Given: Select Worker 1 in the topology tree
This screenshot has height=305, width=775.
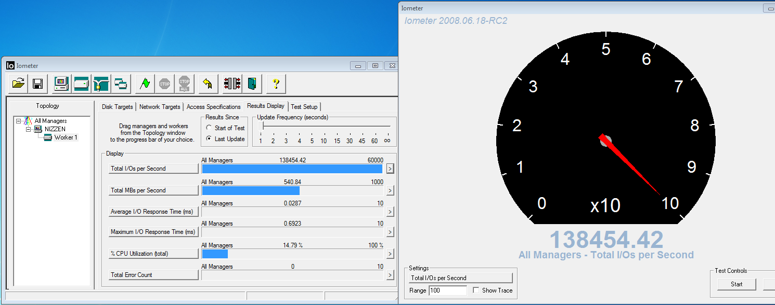Looking at the screenshot, I should (66, 137).
